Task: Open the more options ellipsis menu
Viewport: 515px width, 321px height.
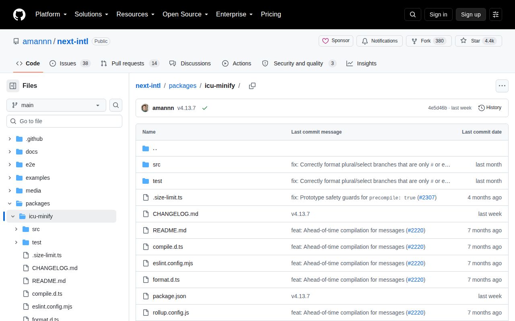Action: click(502, 86)
